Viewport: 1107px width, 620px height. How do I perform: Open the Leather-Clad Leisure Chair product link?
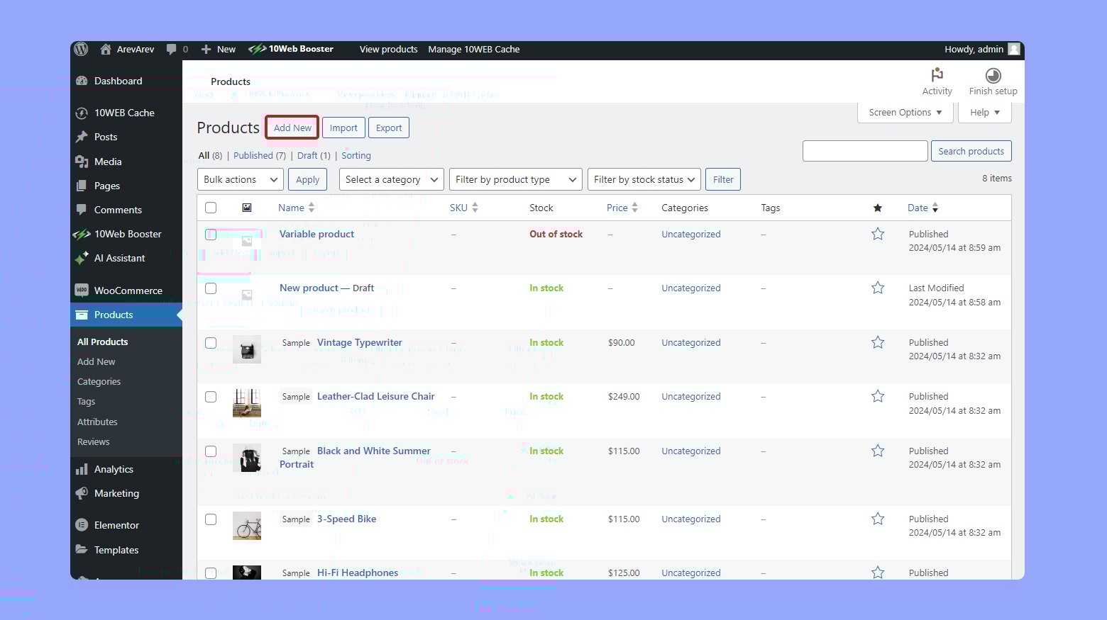click(x=375, y=396)
